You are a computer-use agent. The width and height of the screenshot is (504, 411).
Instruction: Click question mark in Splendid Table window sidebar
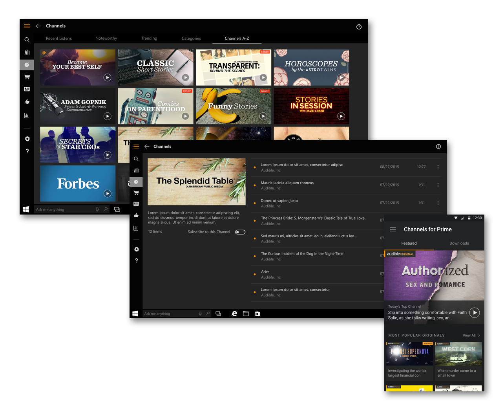(136, 261)
